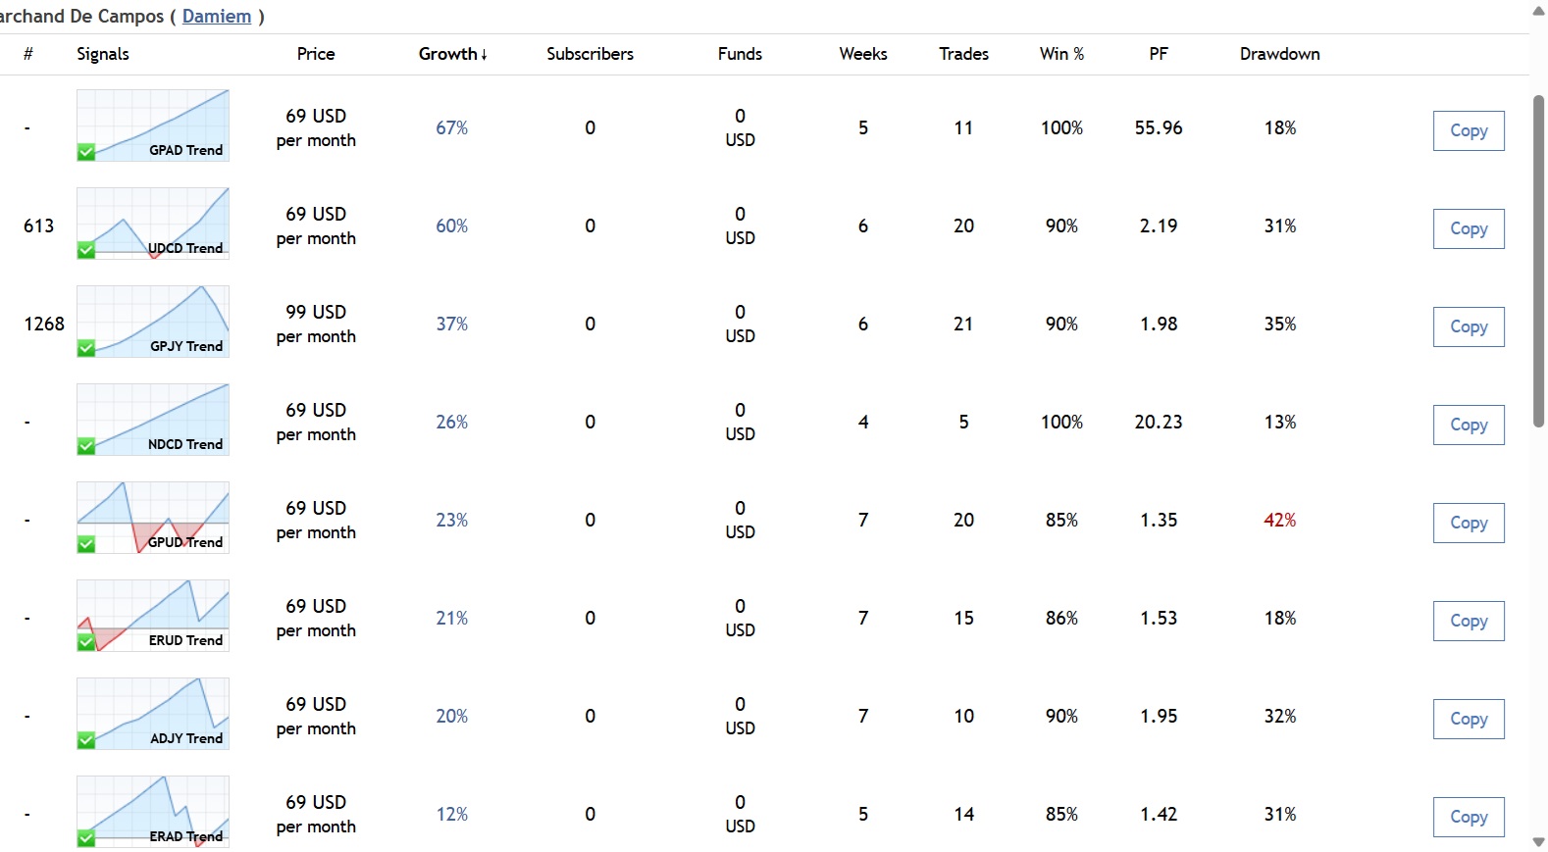Click the green check icon on GPAD Trend
This screenshot has height=852, width=1548.
(x=86, y=152)
